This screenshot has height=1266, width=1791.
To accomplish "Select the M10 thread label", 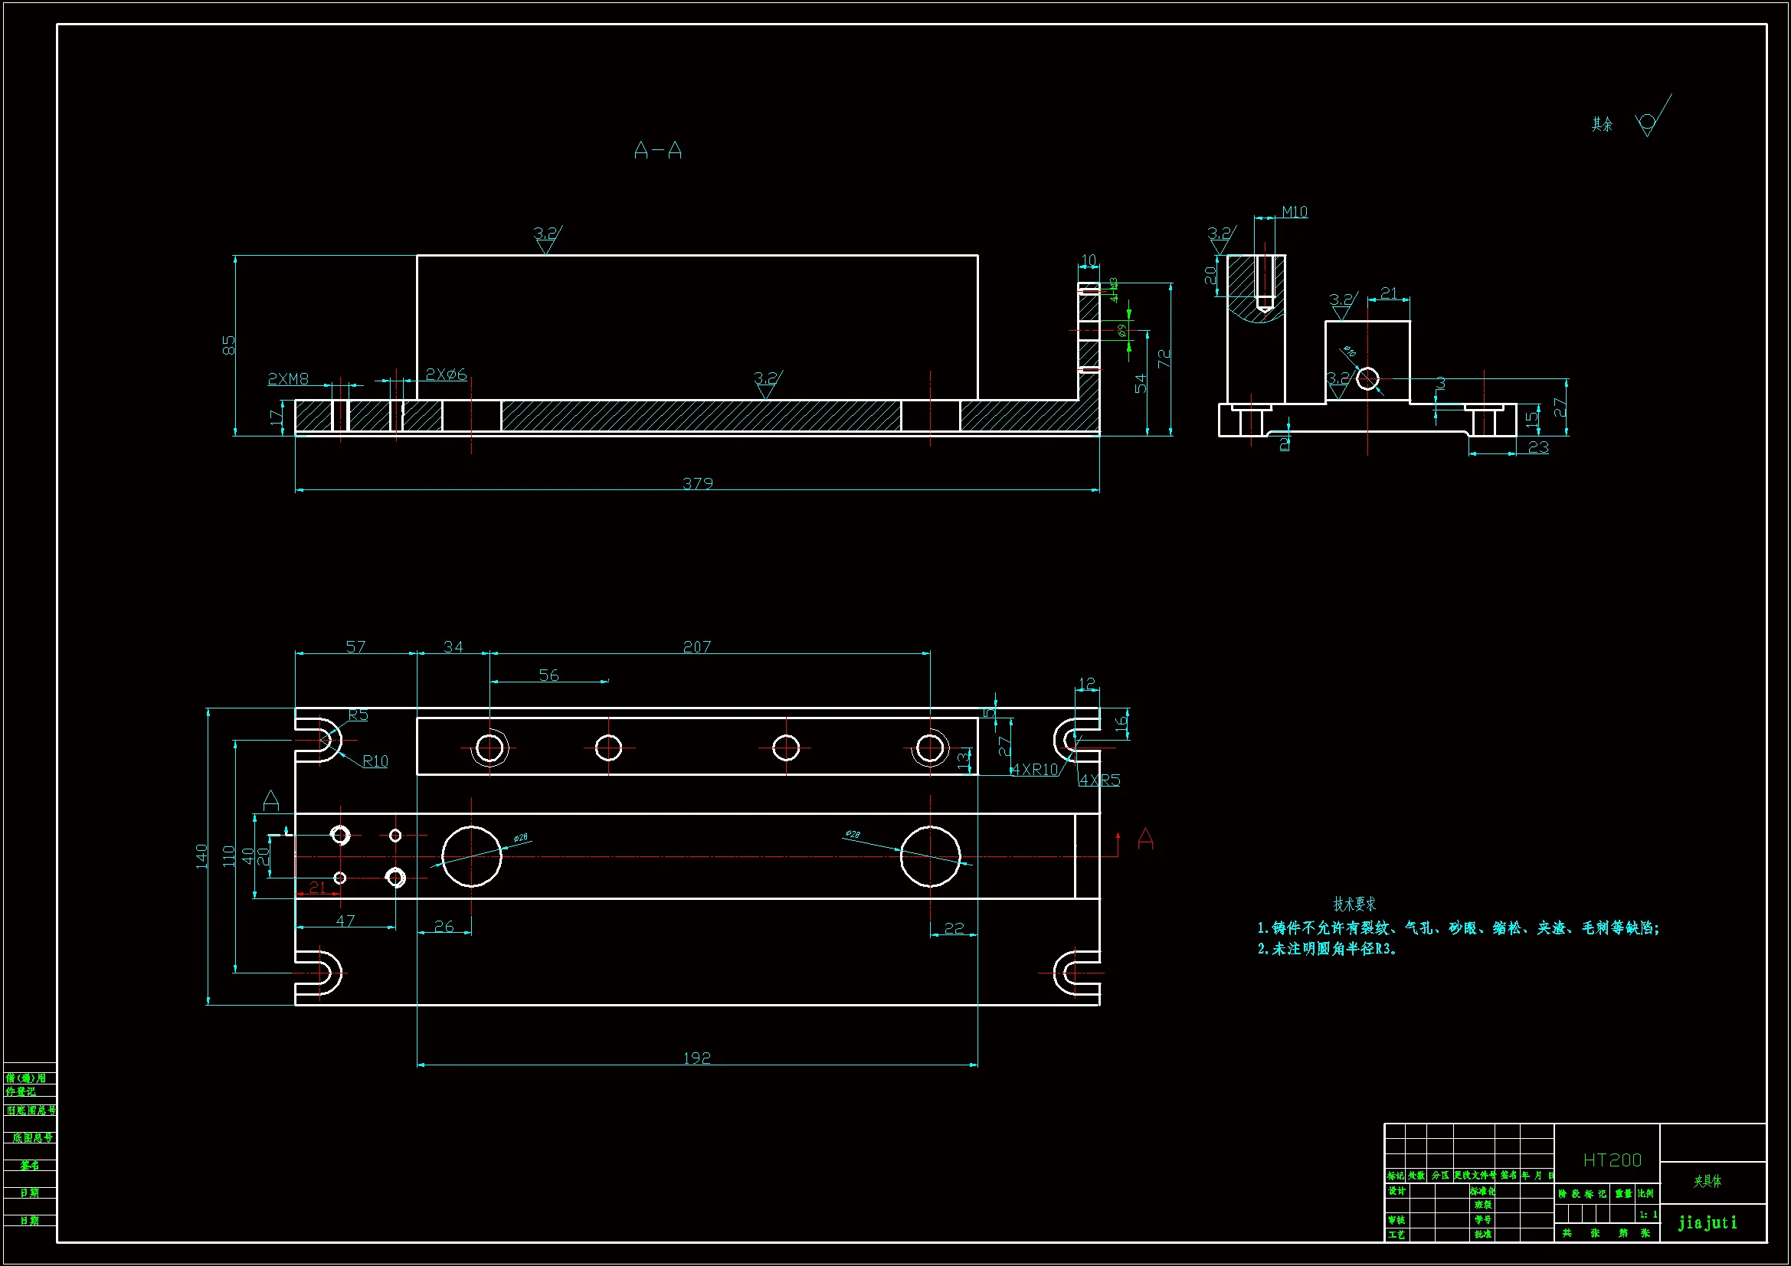I will click(1294, 212).
